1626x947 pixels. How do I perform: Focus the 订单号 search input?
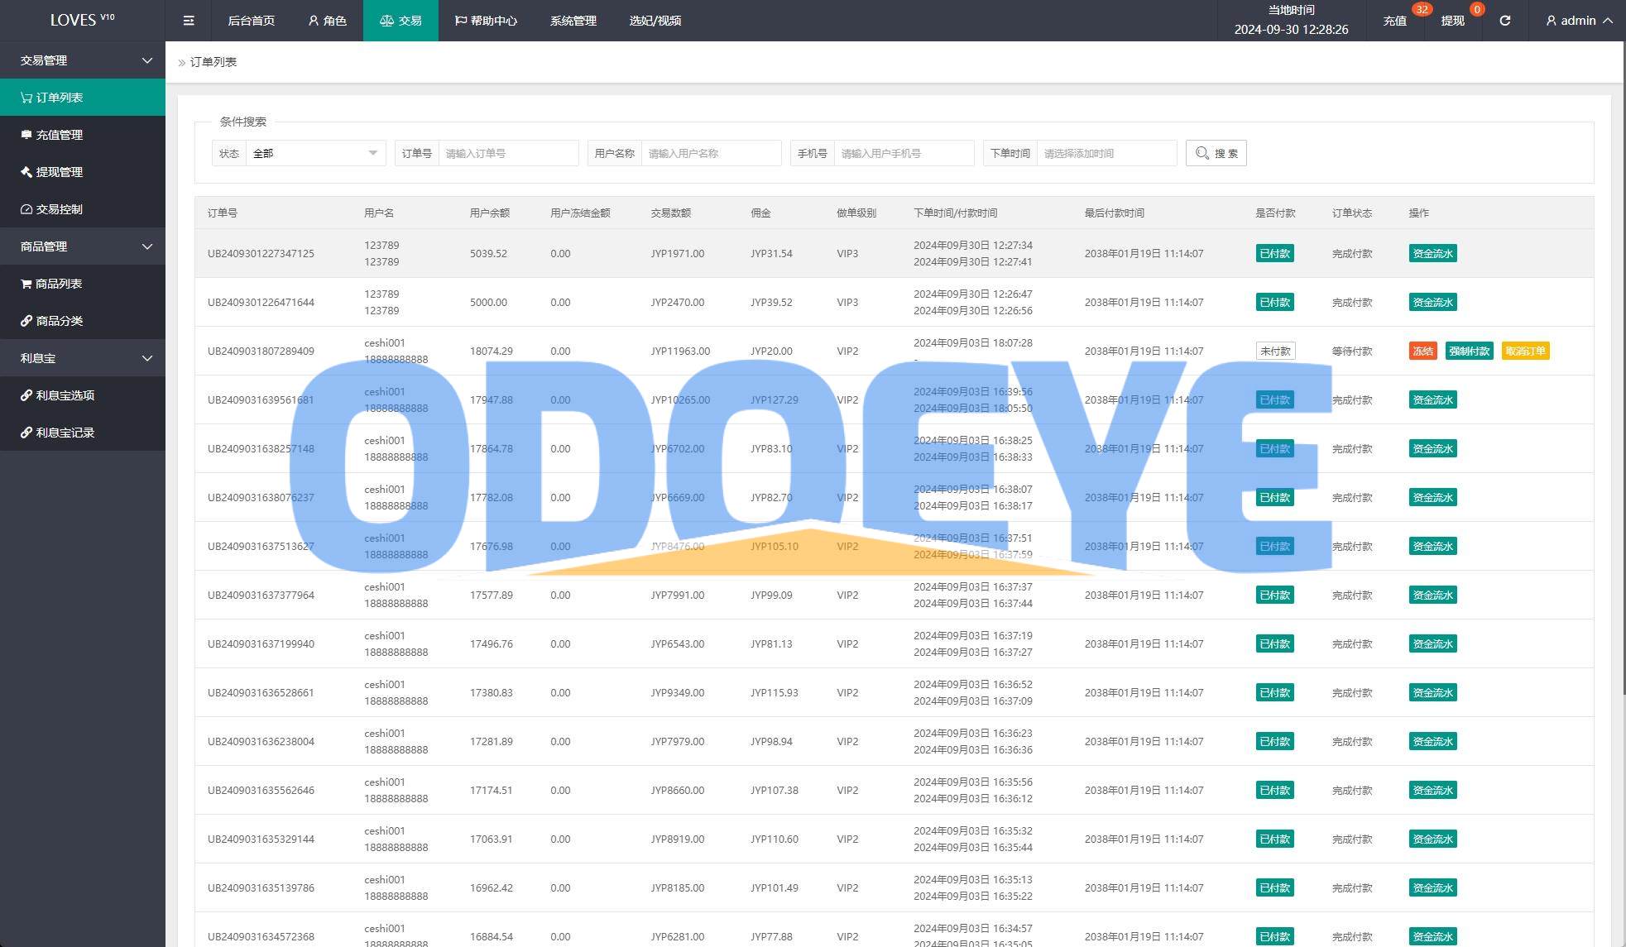click(x=508, y=153)
